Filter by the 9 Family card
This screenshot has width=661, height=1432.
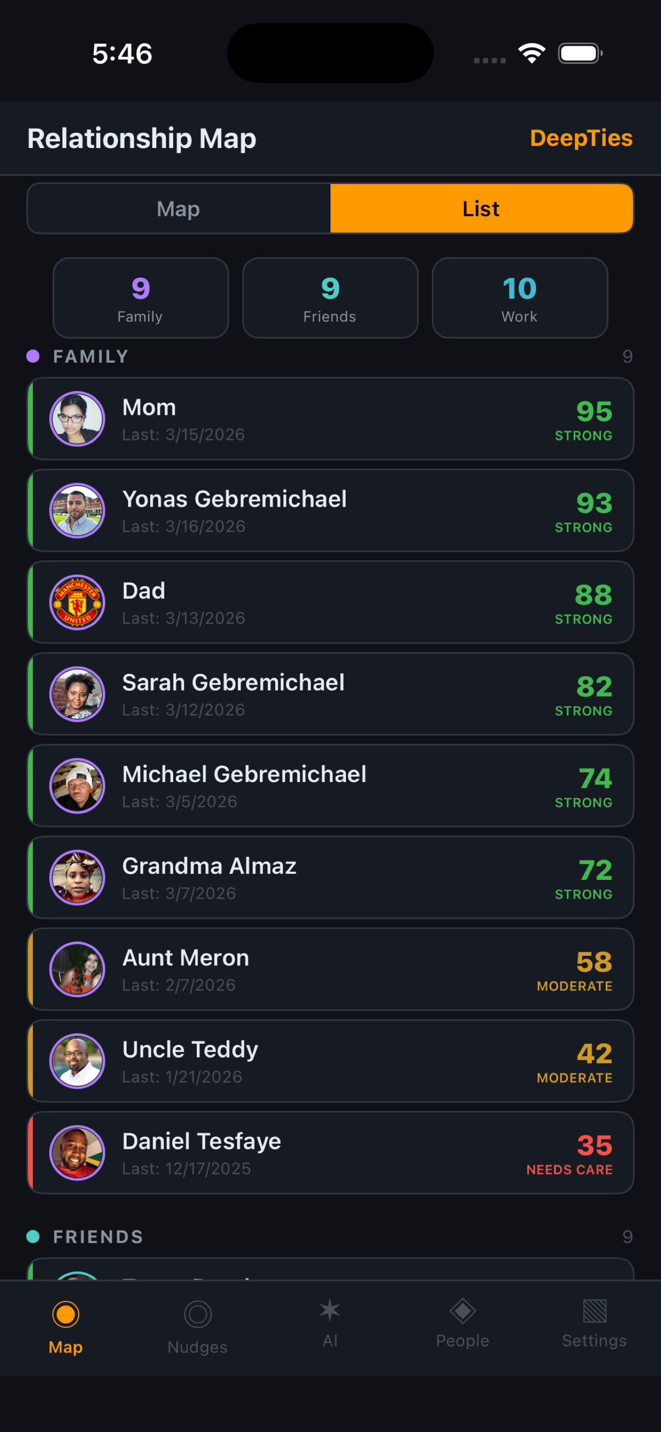[x=141, y=298]
